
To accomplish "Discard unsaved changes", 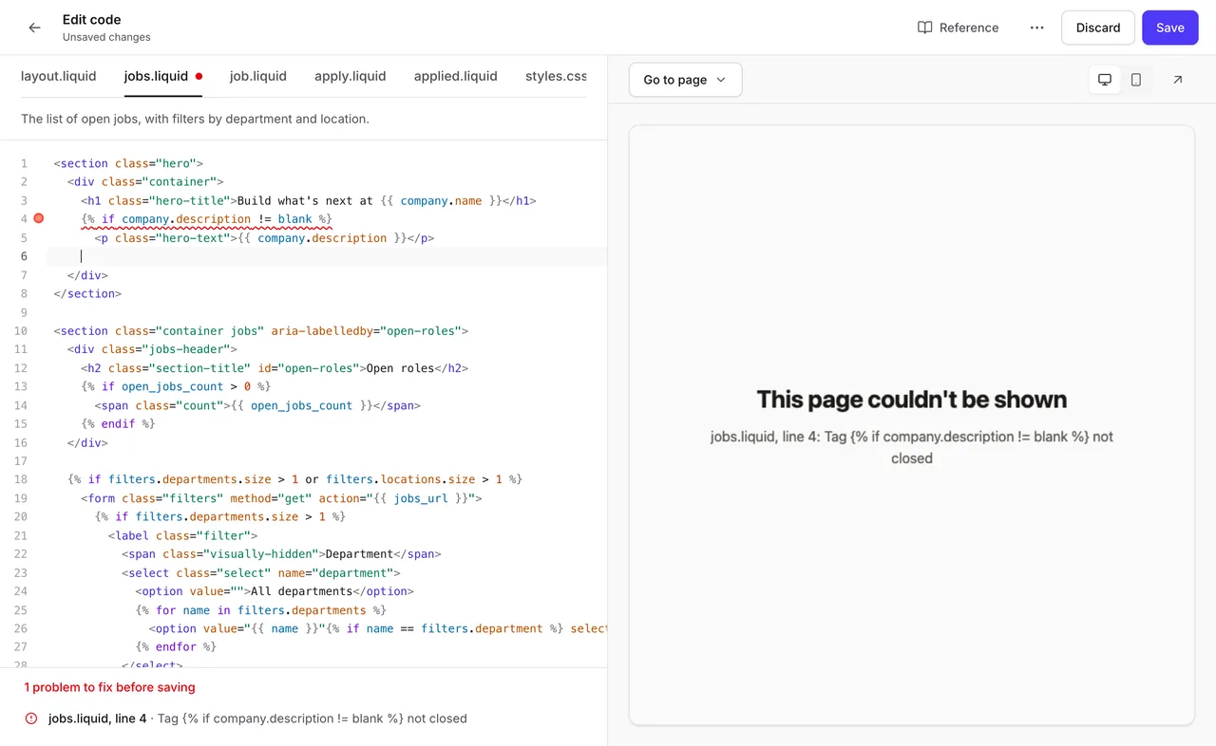I will [x=1098, y=28].
